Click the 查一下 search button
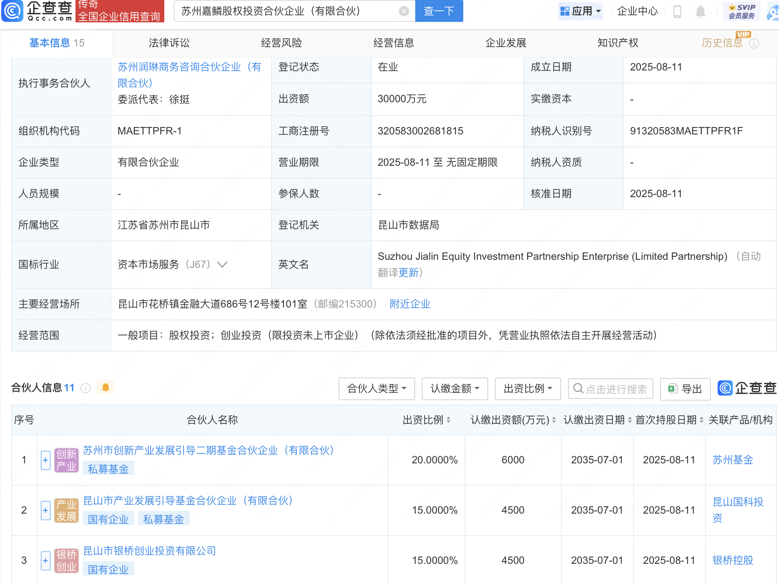779x584 pixels. tap(439, 11)
